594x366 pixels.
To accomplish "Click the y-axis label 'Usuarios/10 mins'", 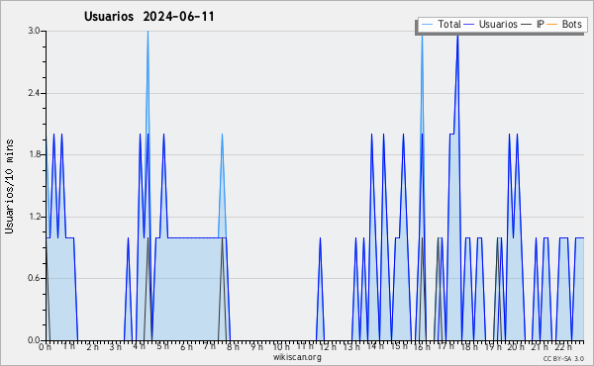I will pyautogui.click(x=9, y=187).
